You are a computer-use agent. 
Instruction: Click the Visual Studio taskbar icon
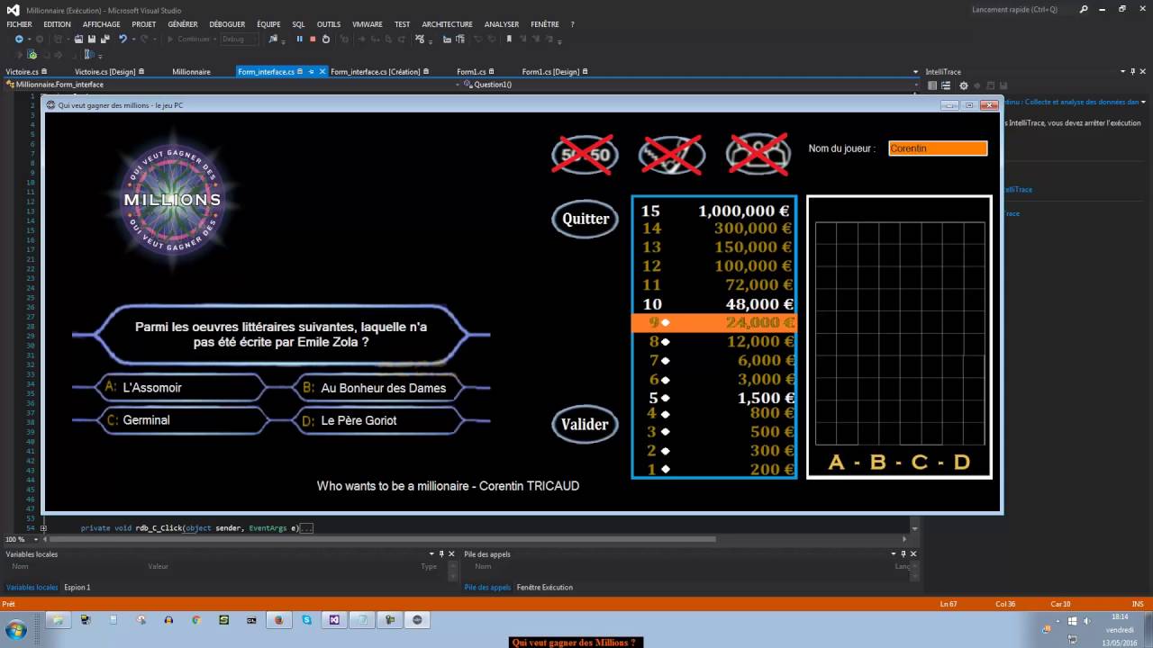(x=334, y=620)
